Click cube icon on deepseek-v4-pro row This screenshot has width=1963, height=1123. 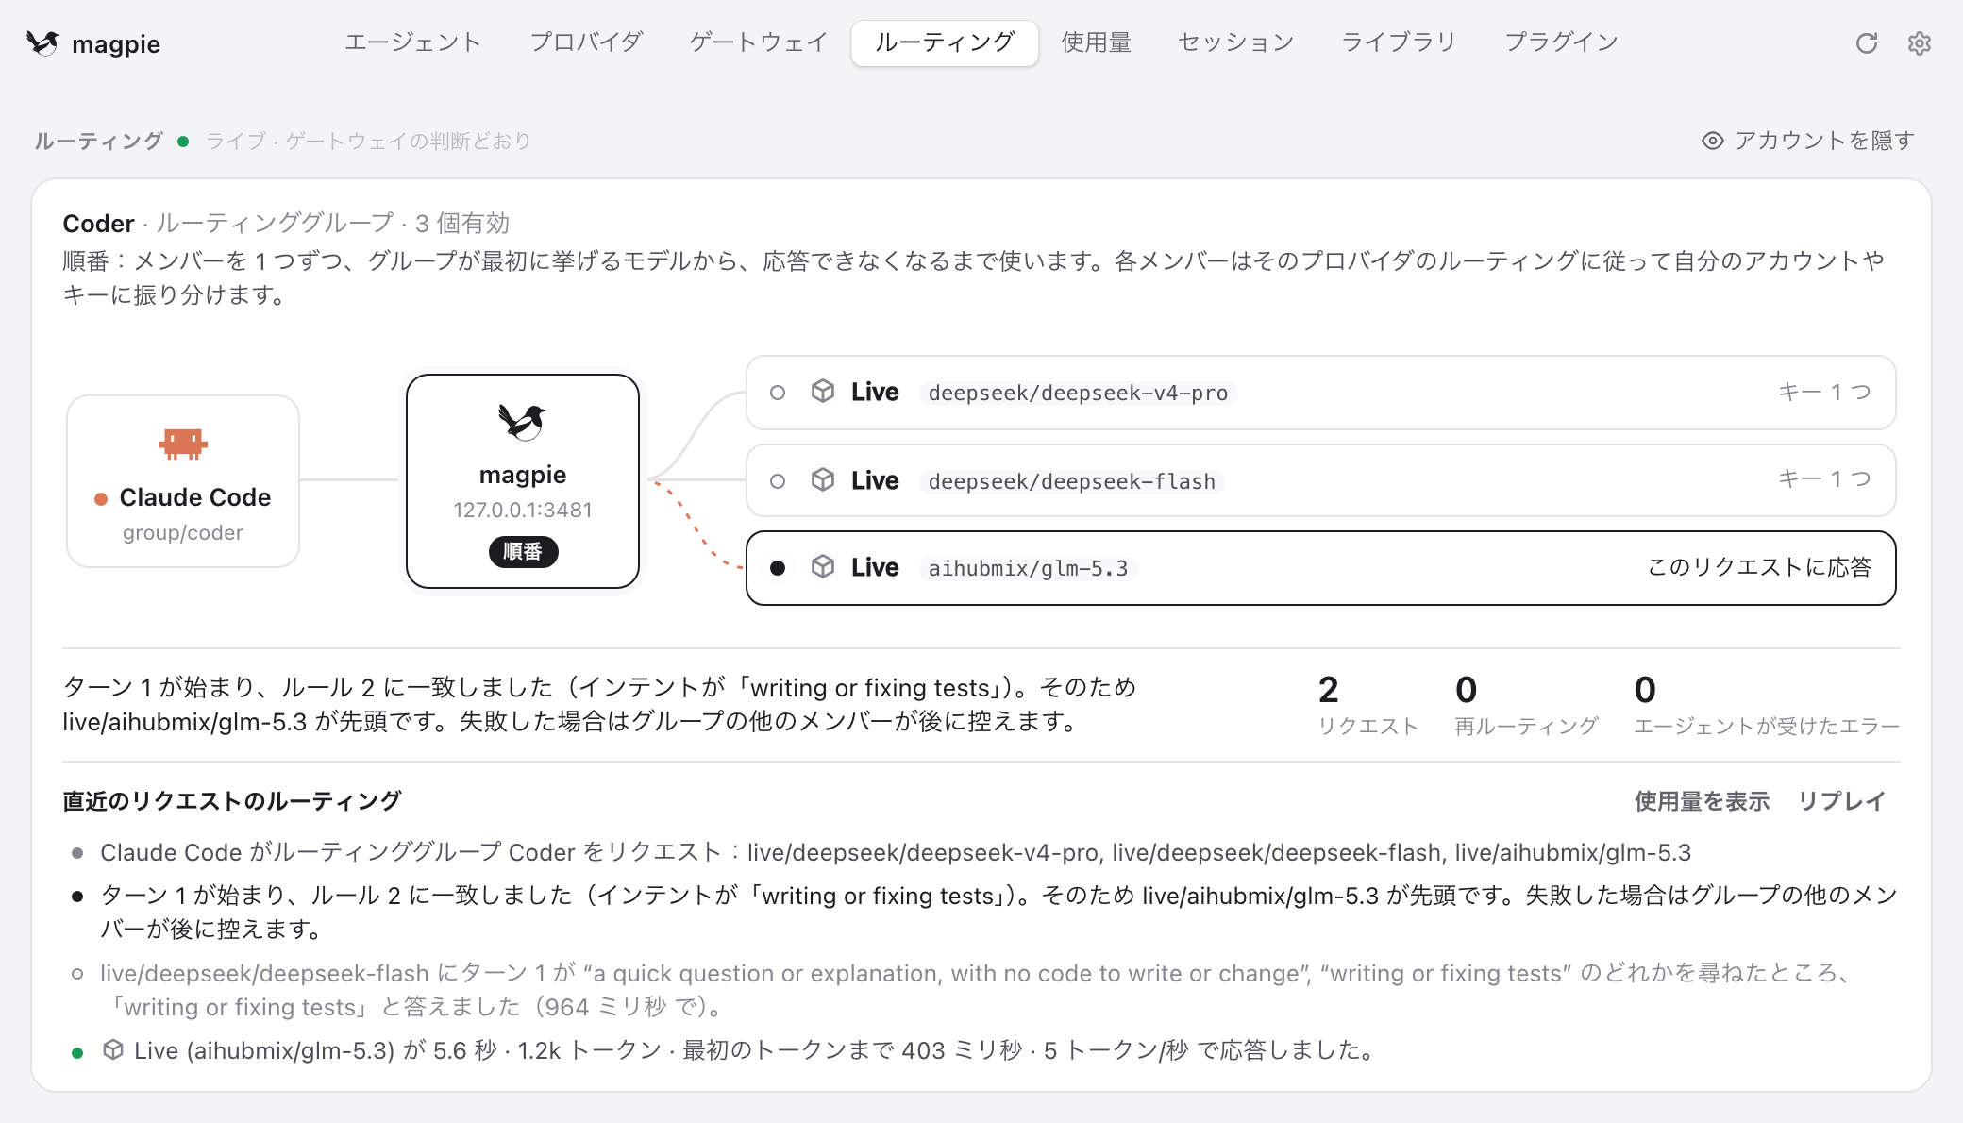823,392
